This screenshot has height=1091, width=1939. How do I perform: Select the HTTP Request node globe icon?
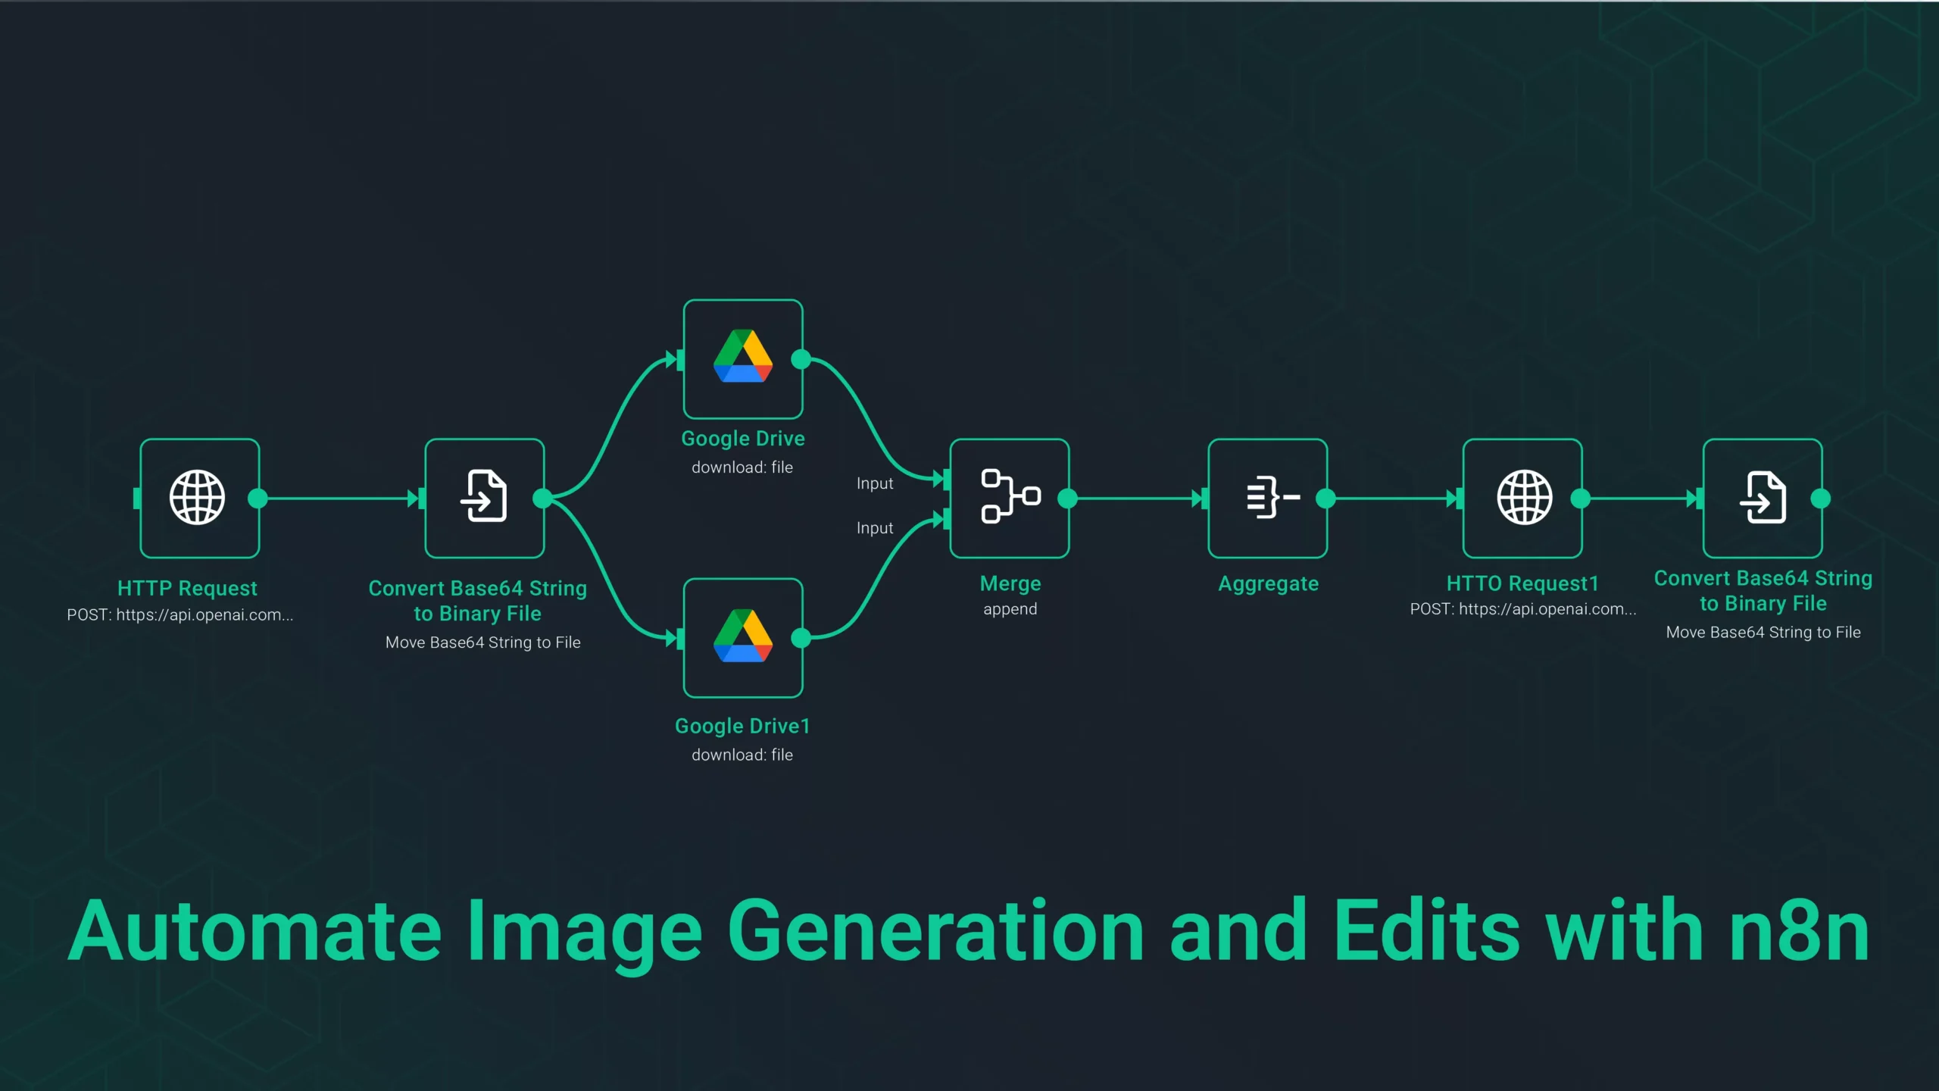198,498
